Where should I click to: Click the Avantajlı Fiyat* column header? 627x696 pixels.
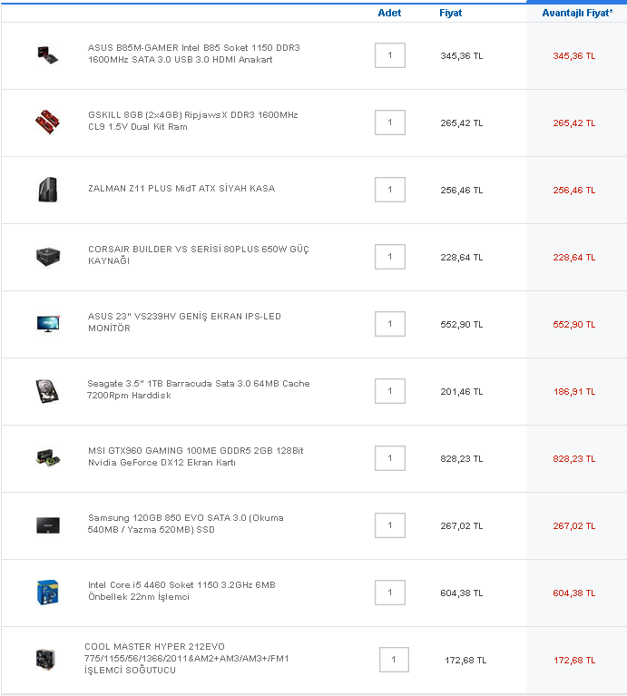[x=576, y=14]
